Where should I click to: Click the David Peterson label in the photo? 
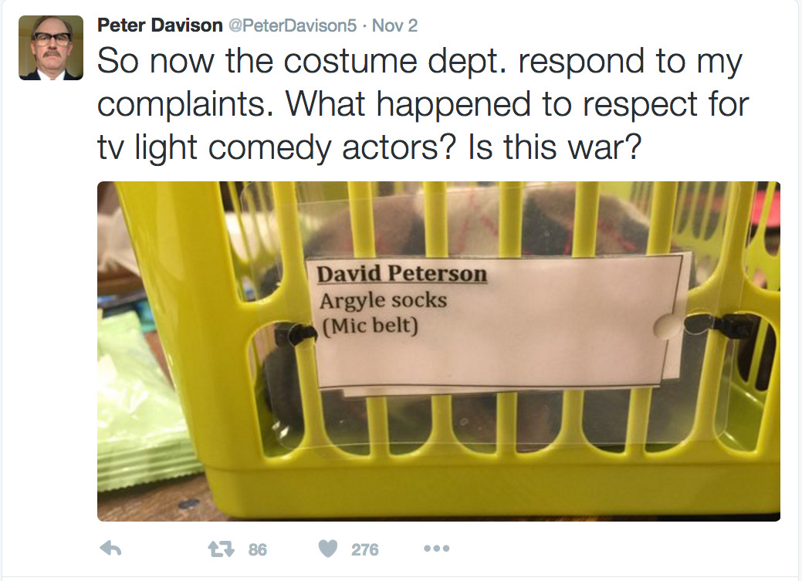click(x=401, y=274)
